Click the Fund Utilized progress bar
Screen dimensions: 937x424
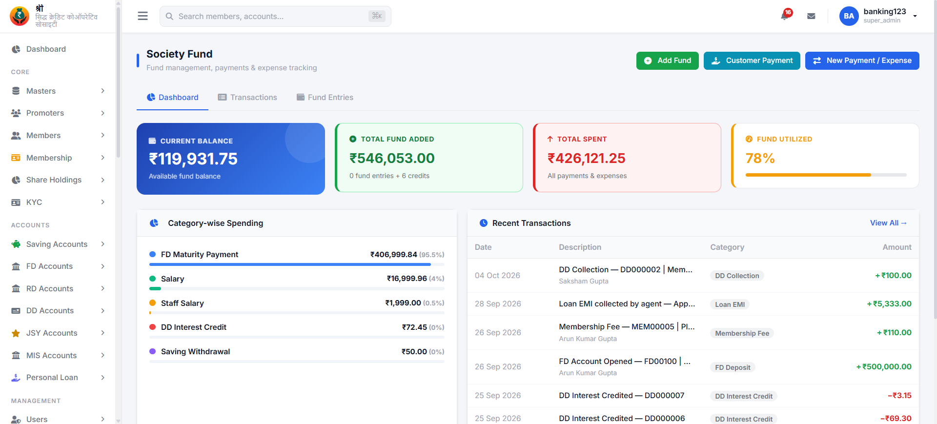click(x=826, y=175)
